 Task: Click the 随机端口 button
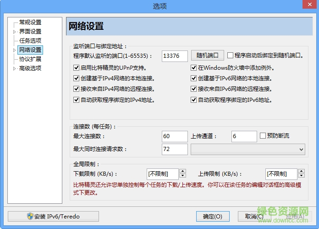click(x=207, y=56)
